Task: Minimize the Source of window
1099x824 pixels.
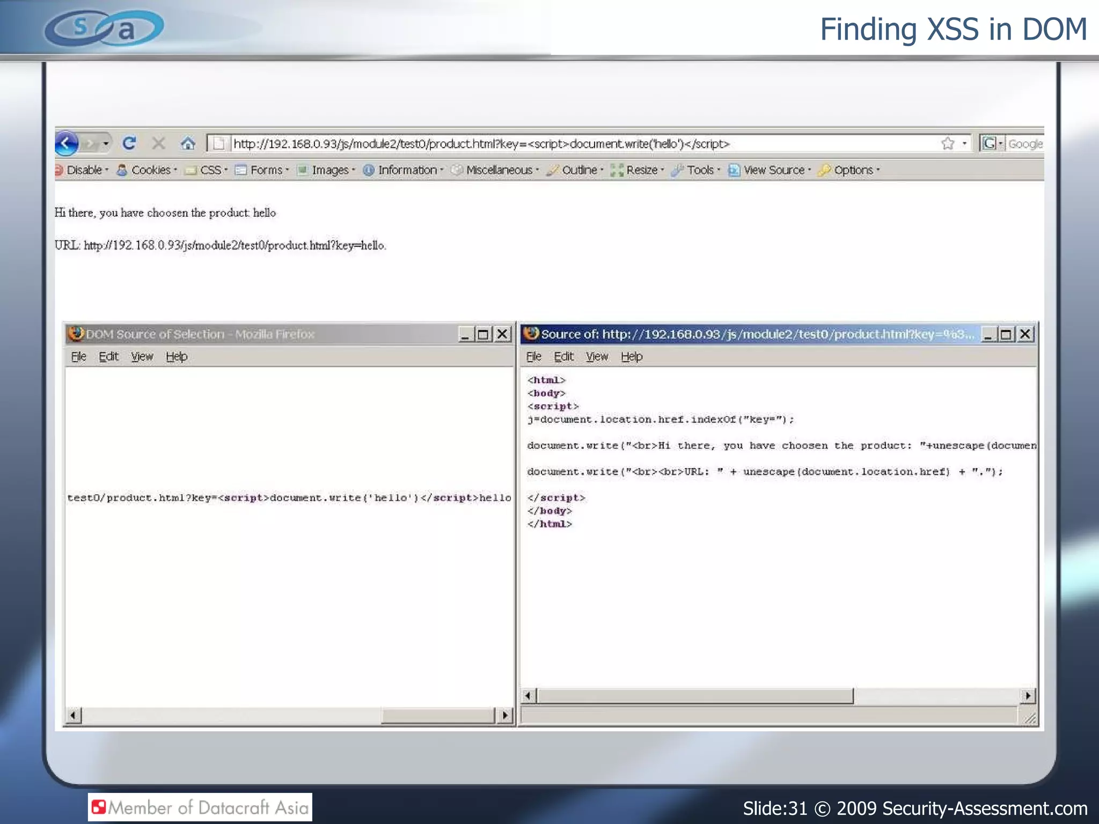Action: [988, 334]
